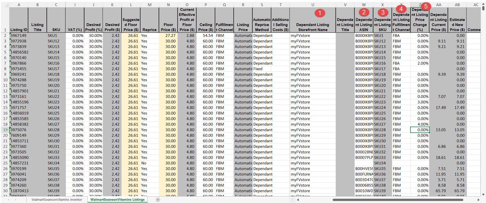Click the 2.88 effective profit cell
This screenshot has height=203, width=486.
click(187, 35)
